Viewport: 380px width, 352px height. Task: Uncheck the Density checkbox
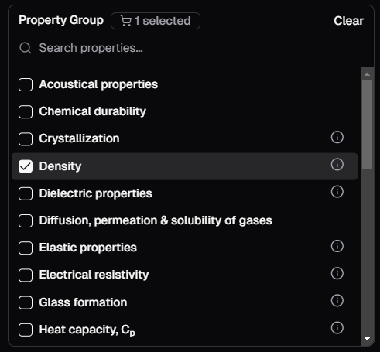(x=26, y=166)
